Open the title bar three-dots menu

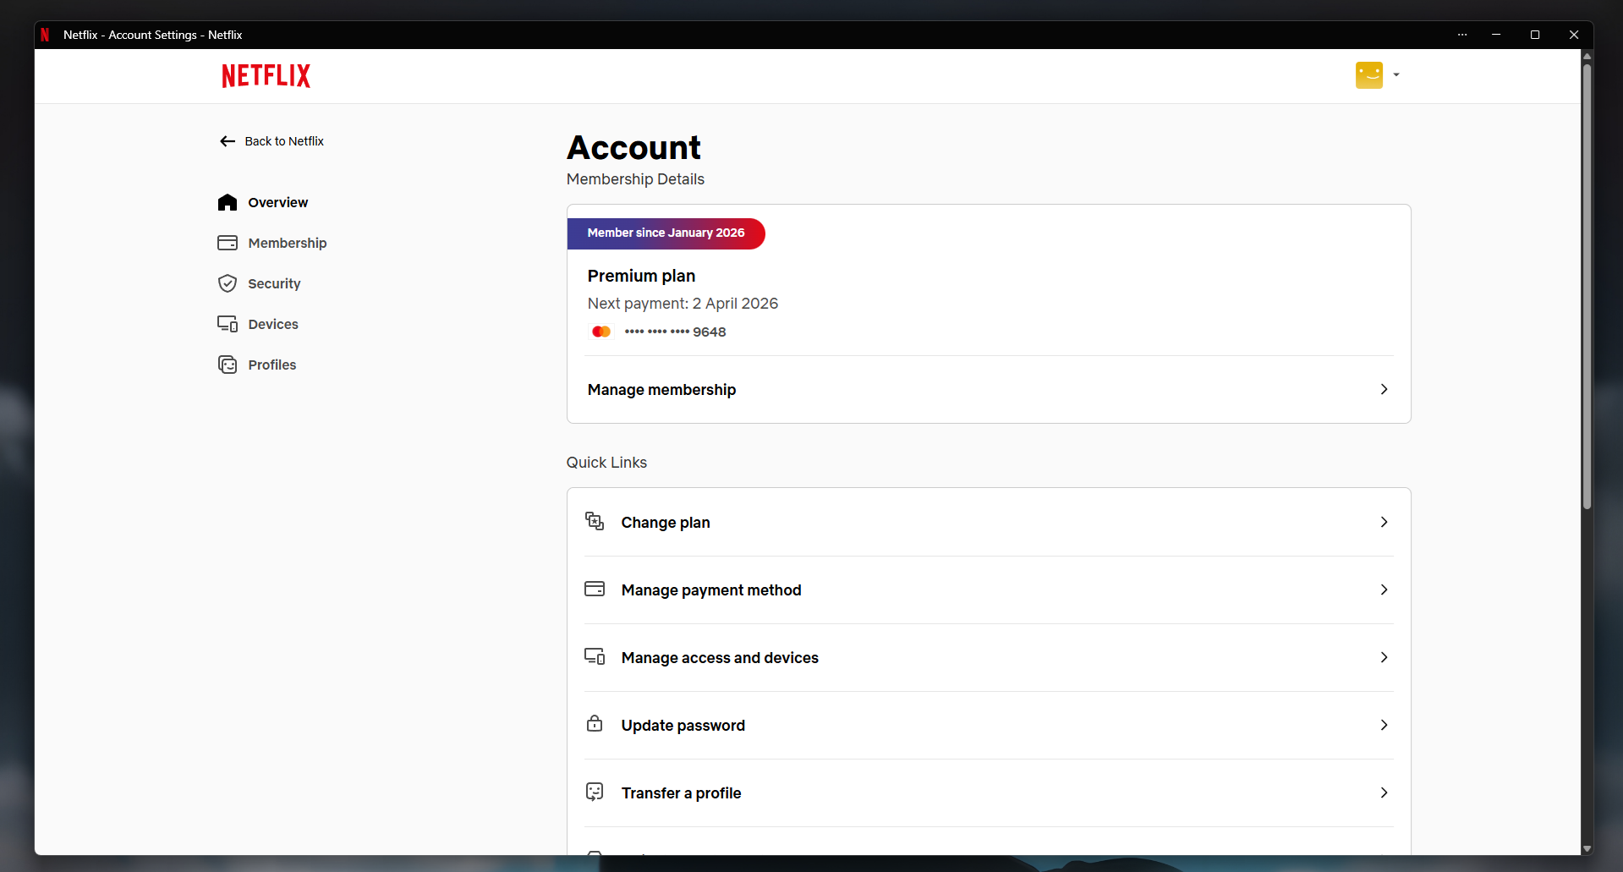(1462, 35)
